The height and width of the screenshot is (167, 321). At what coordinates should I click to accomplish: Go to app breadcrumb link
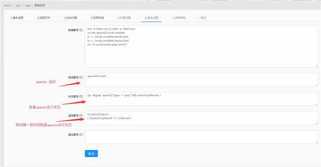tap(18, 5)
